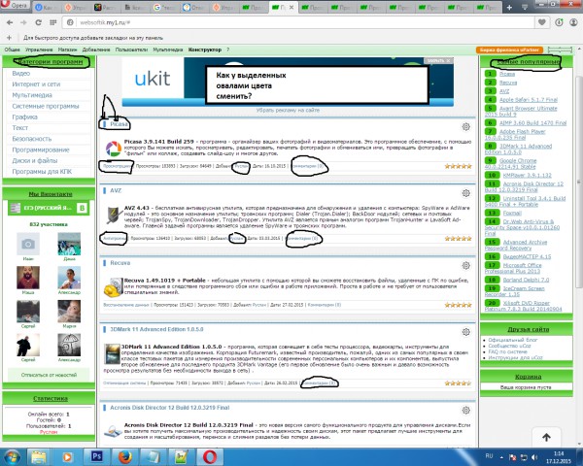Select the Мультимедиа category
Viewport: 583px width, 466px height.
[x=32, y=95]
